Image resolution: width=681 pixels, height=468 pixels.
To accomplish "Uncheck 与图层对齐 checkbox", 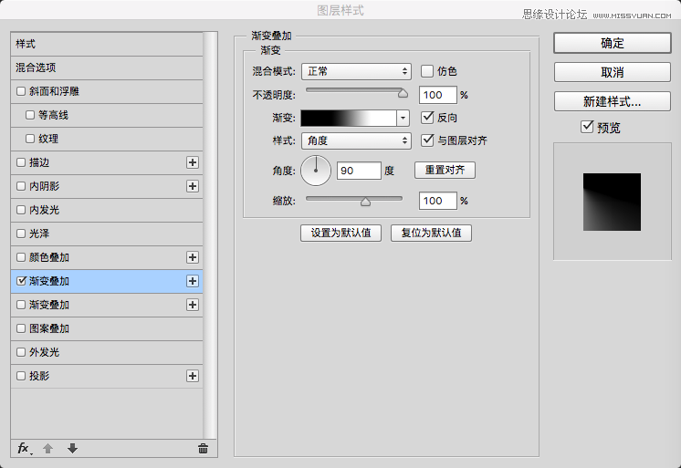I will [x=427, y=140].
